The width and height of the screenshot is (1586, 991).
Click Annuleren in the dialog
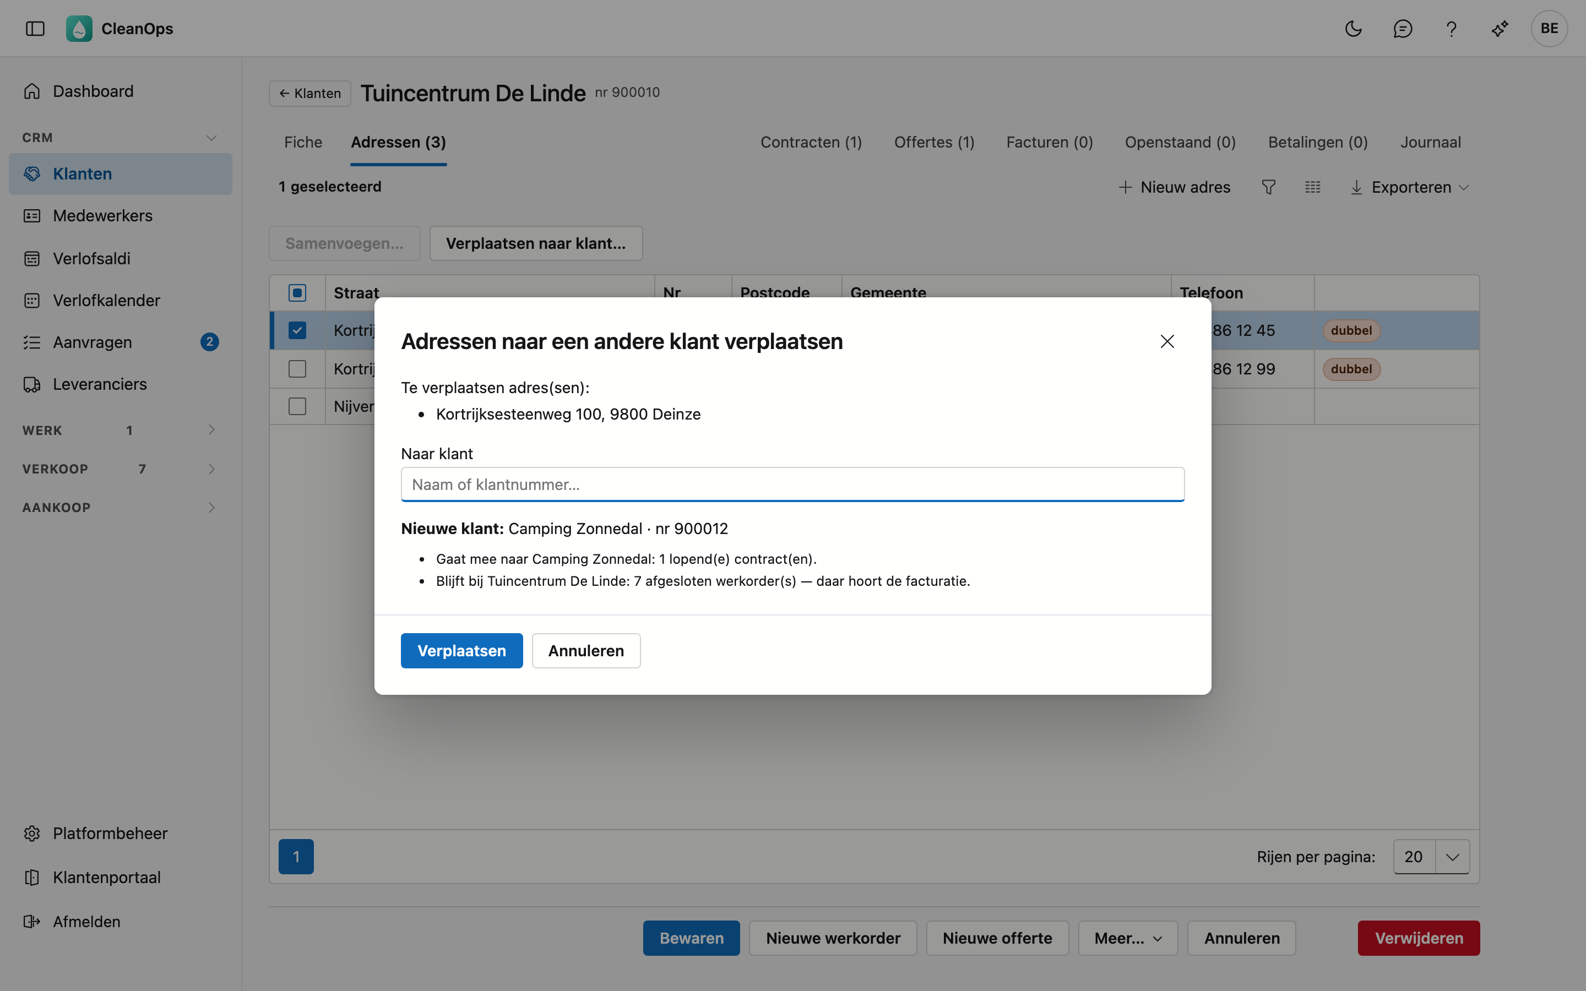586,651
